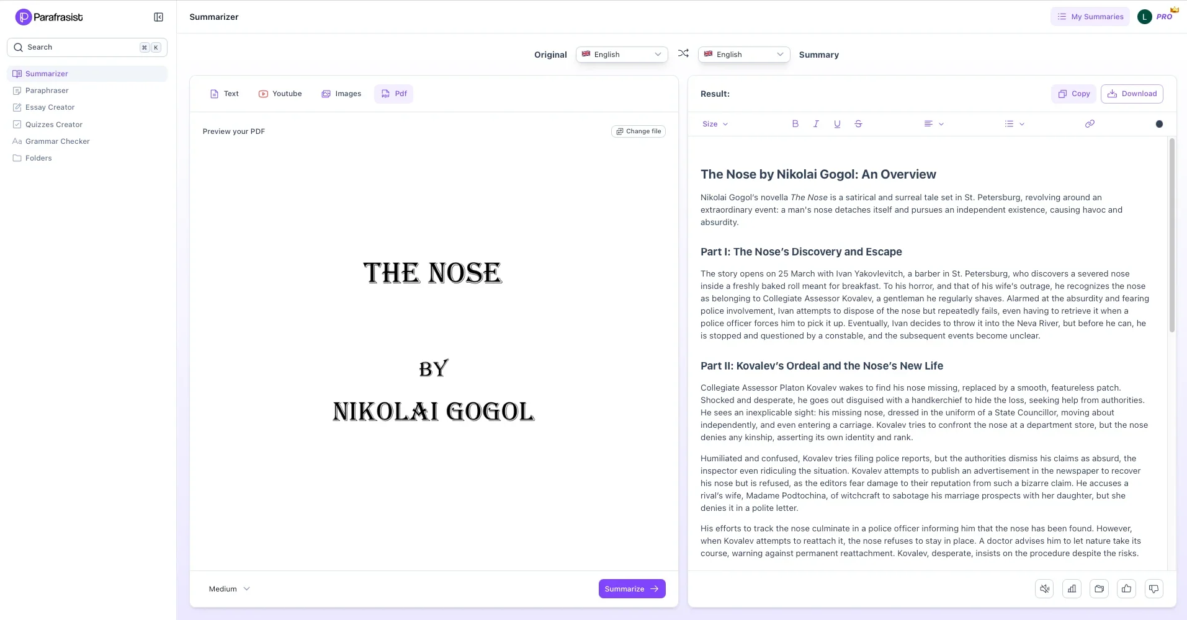Open the statistics bar chart icon
The image size is (1187, 620).
(x=1072, y=589)
